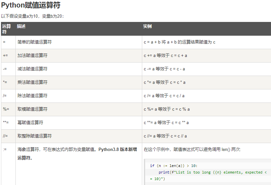Click the code line if (n := len(a)) > 10:

174,166
